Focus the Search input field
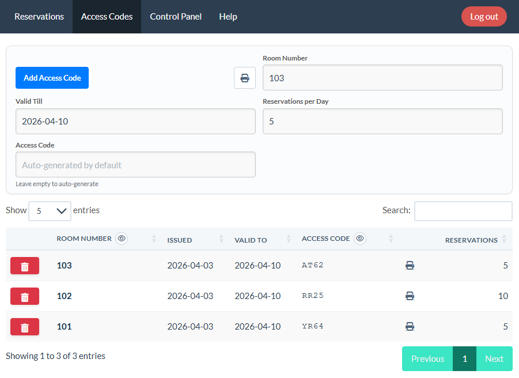The image size is (519, 378). 463,211
